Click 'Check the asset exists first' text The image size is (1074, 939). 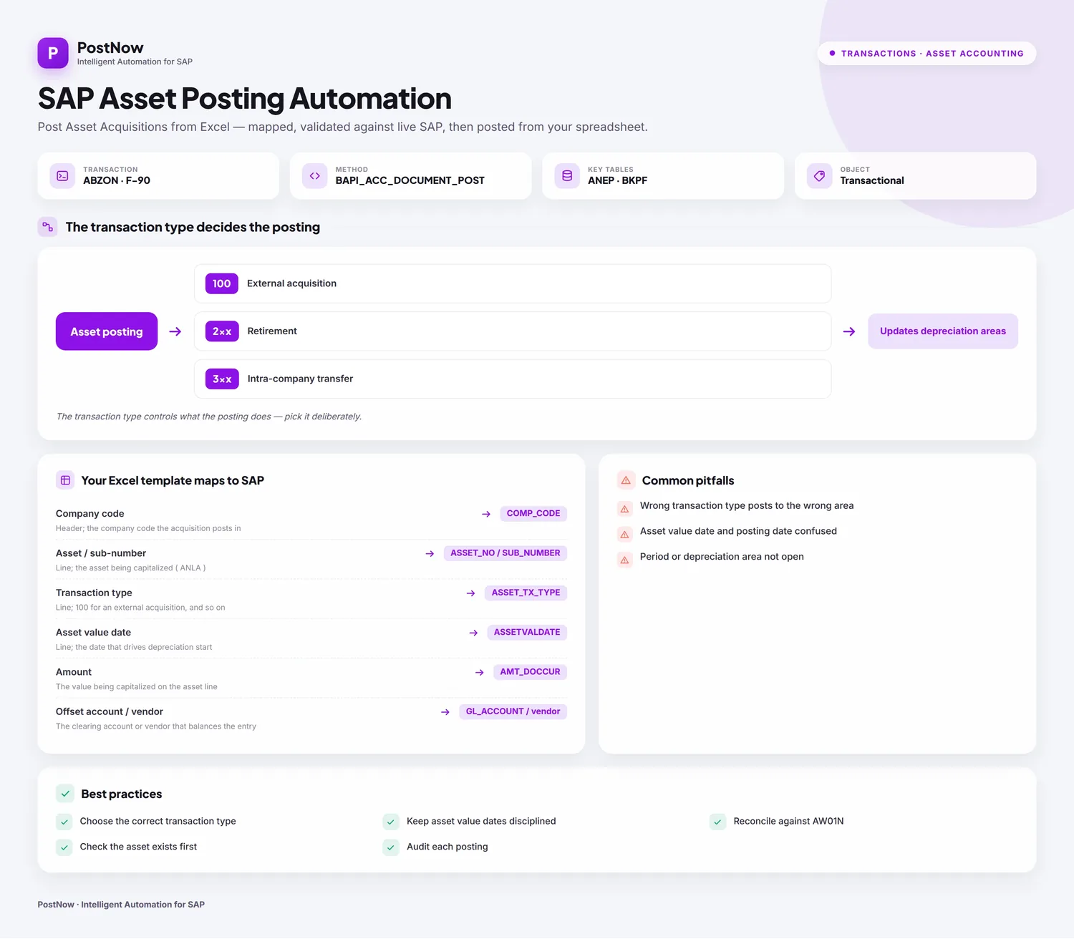point(138,847)
